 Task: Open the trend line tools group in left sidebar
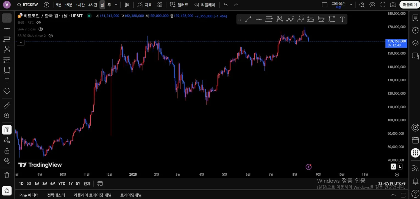pyautogui.click(x=7, y=29)
